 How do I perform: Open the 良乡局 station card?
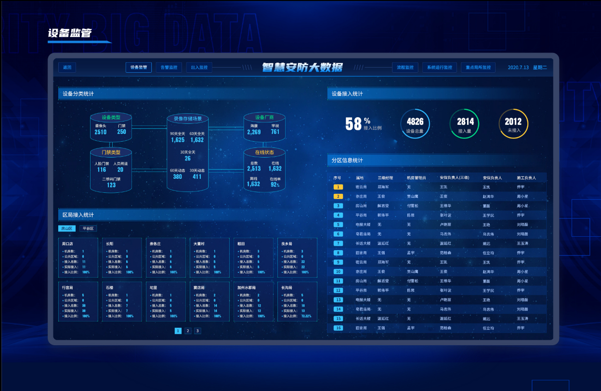coord(298,257)
